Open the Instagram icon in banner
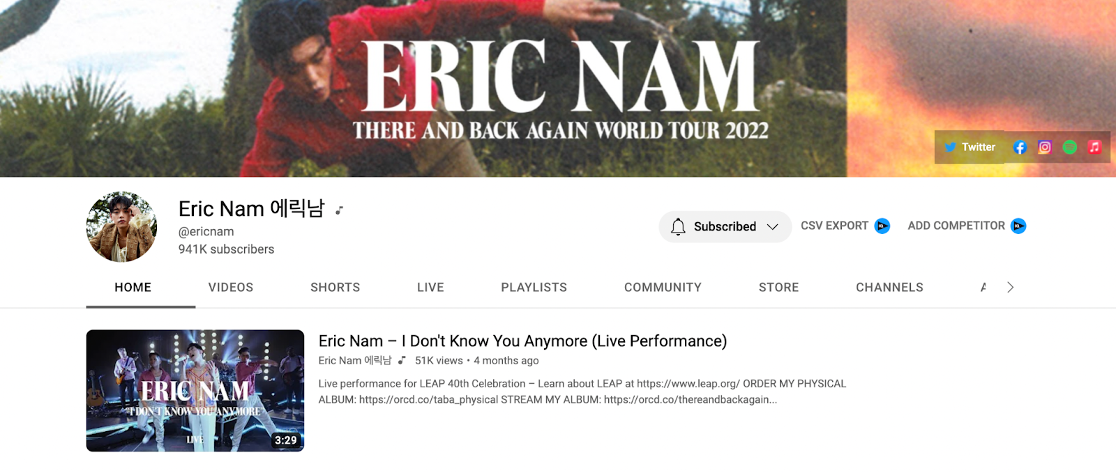 (x=1044, y=147)
